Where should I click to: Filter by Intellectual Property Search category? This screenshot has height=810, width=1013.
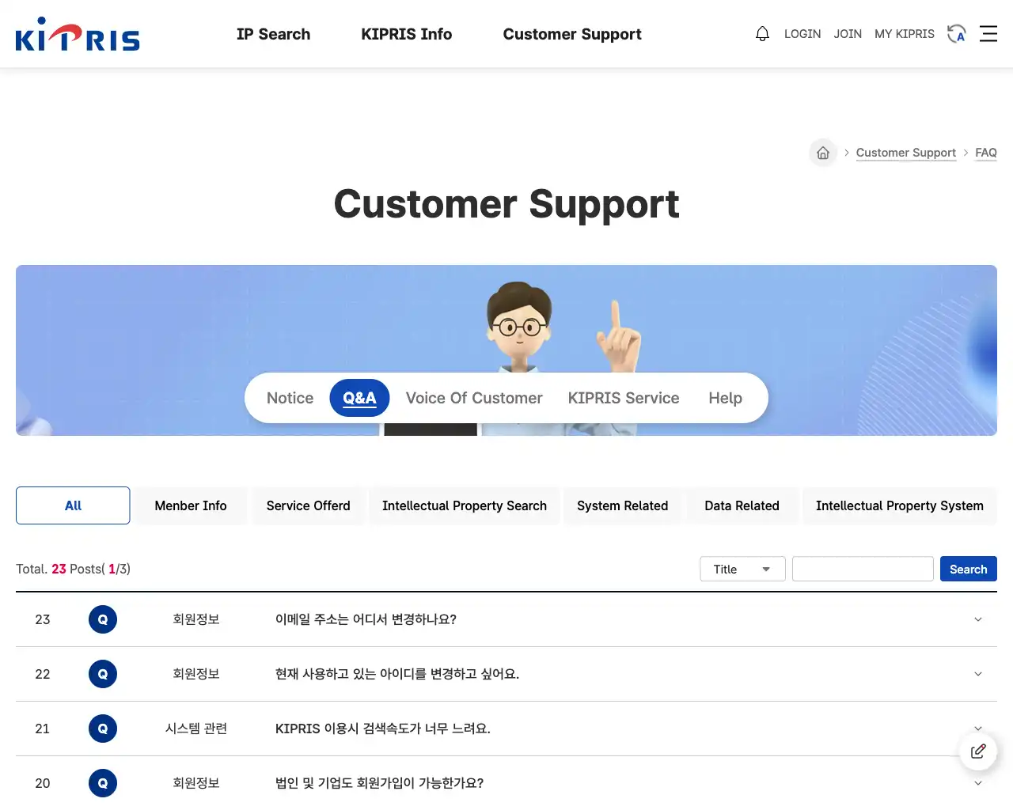pos(465,505)
